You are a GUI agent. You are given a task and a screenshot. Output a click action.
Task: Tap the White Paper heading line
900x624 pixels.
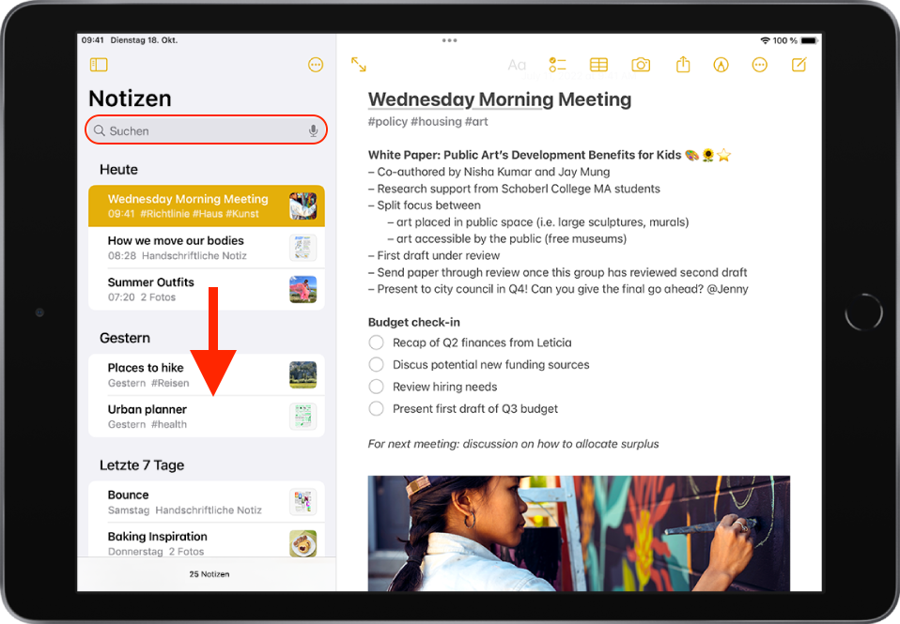[x=550, y=155]
